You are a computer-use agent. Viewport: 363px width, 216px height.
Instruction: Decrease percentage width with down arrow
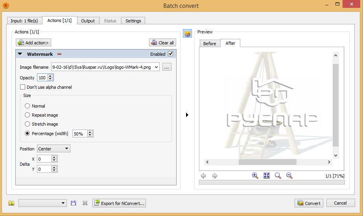click(x=90, y=135)
